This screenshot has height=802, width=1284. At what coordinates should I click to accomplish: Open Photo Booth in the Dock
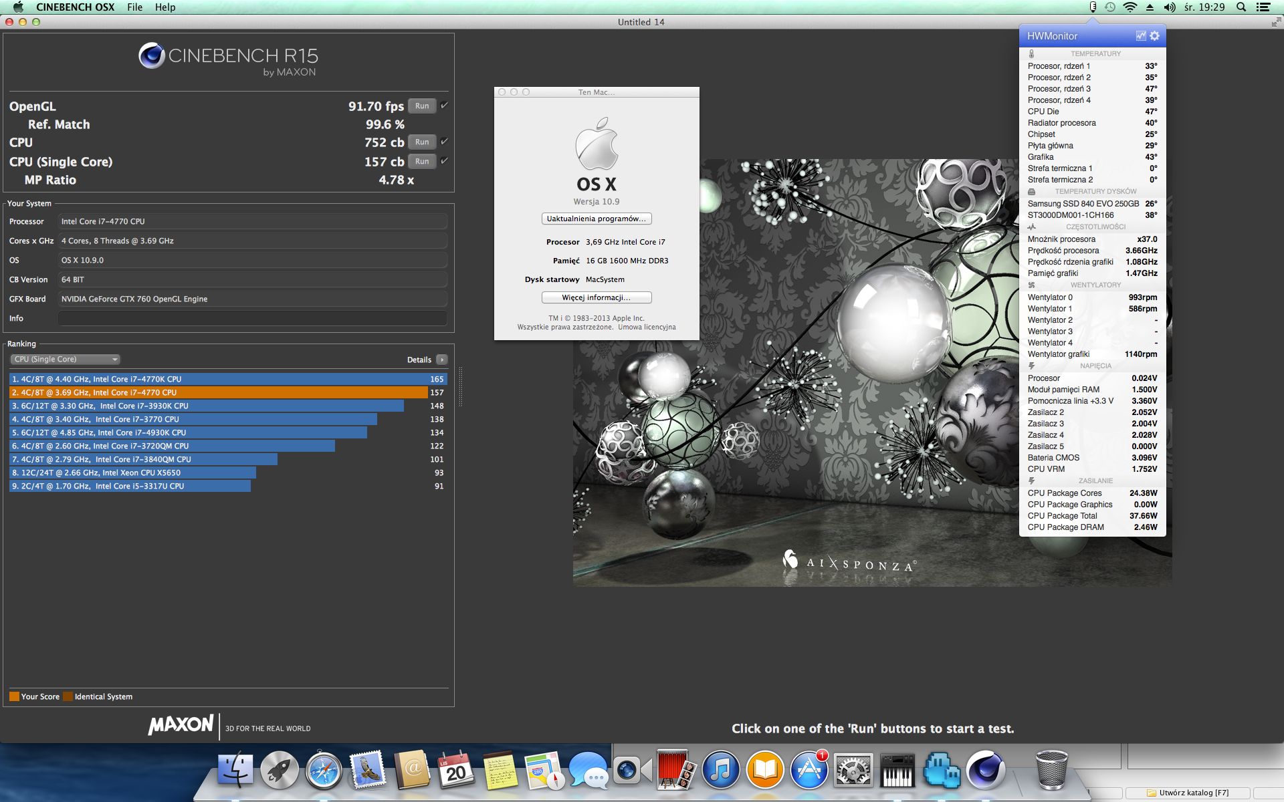676,770
